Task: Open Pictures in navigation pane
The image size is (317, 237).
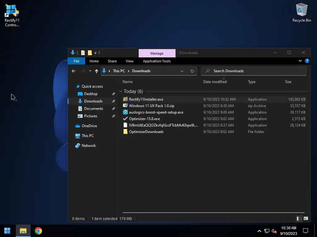Action: point(91,116)
